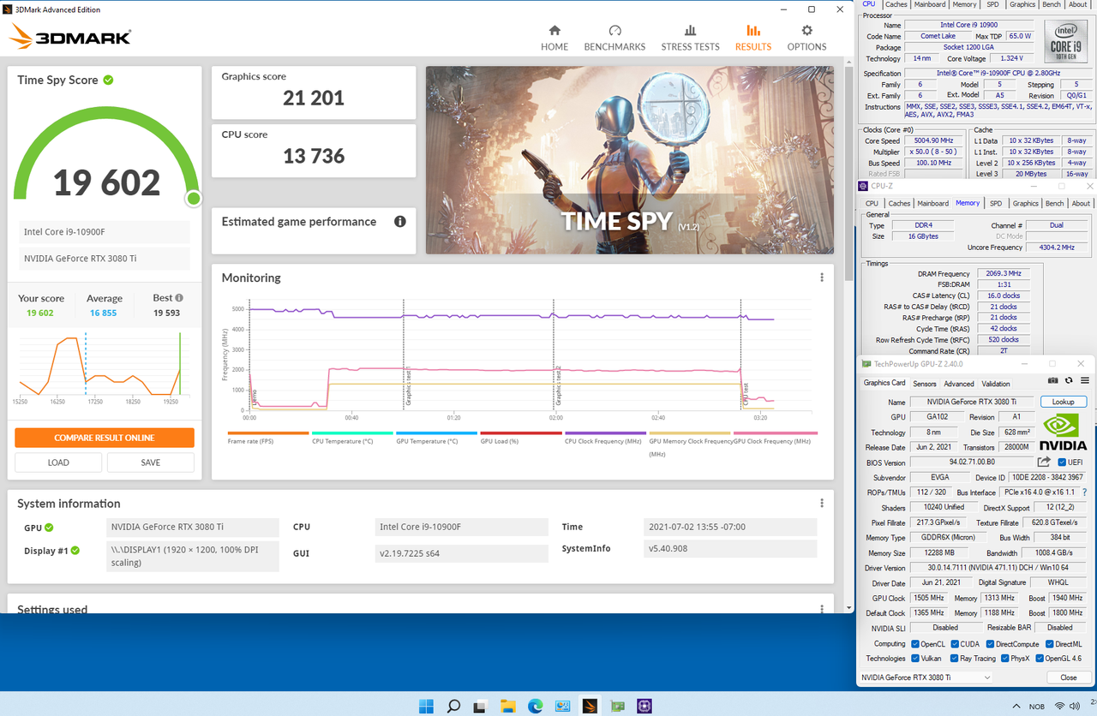The image size is (1097, 716).
Task: Click the BIOS export share icon in GPU-Z
Action: tap(1044, 462)
